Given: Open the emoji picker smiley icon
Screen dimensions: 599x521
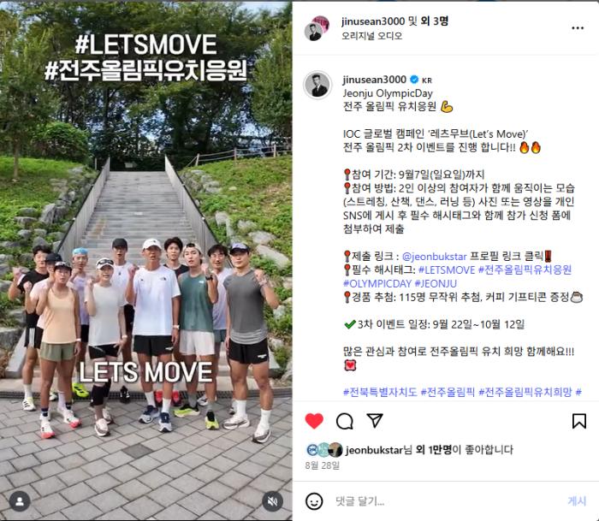Looking at the screenshot, I should coord(314,501).
